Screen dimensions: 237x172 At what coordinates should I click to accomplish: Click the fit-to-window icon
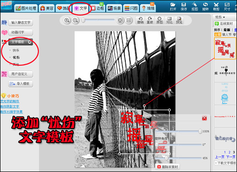120,20
